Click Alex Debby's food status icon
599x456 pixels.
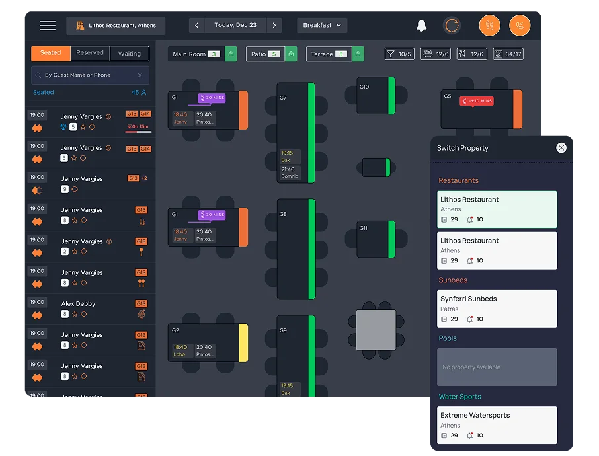(141, 315)
